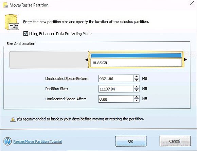Decrease Partition Size with down arrow
The image size is (197, 151).
tap(137, 90)
